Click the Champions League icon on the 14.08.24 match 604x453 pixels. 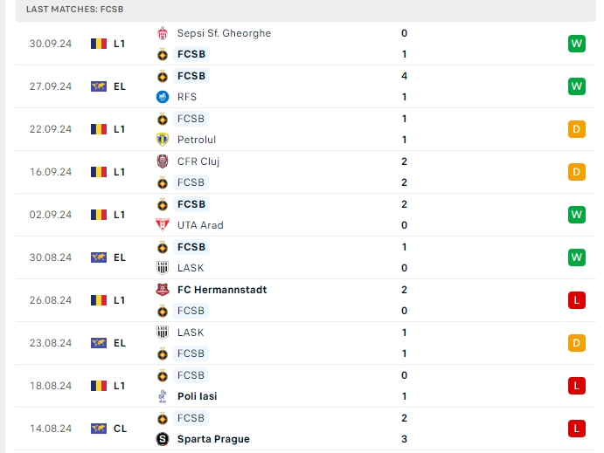point(99,429)
